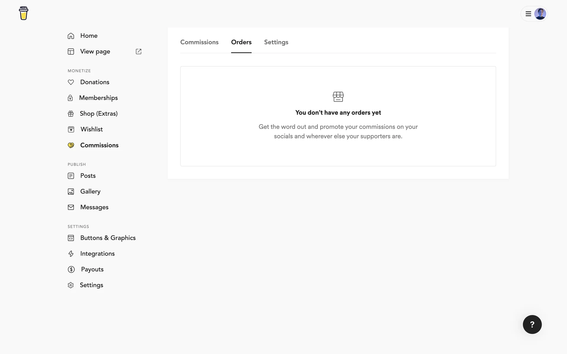Click the Integrations lightning bolt icon
The height and width of the screenshot is (354, 567).
coord(71,254)
